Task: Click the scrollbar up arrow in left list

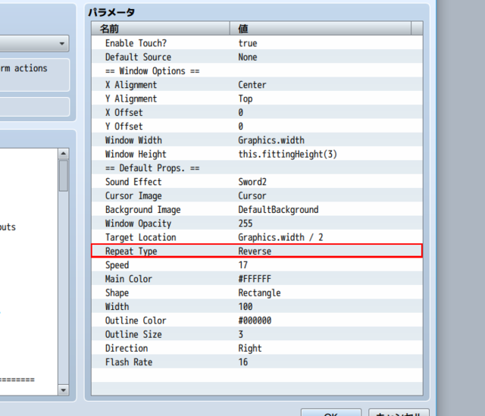Action: [x=64, y=153]
